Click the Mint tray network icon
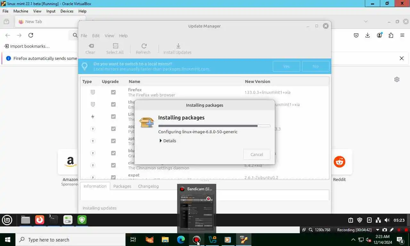Image resolution: width=410 pixels, height=246 pixels. coord(378,220)
